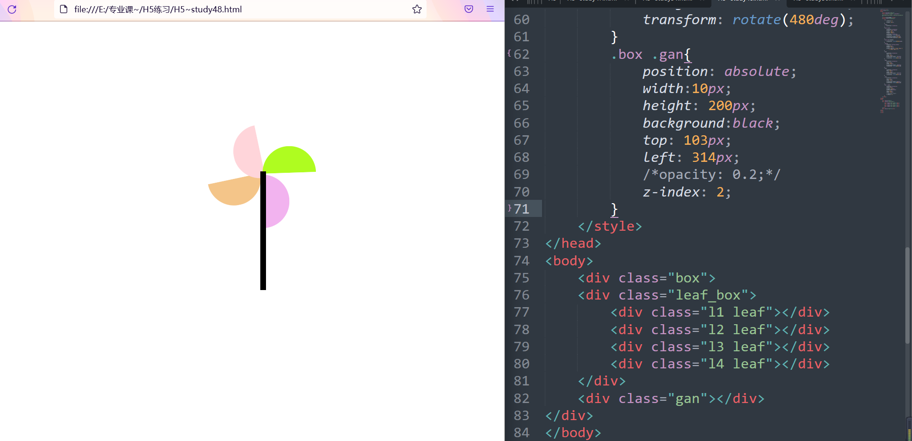This screenshot has height=441, width=912.
Task: Place cursor on '.box .gan{' selector
Action: pyautogui.click(x=651, y=55)
